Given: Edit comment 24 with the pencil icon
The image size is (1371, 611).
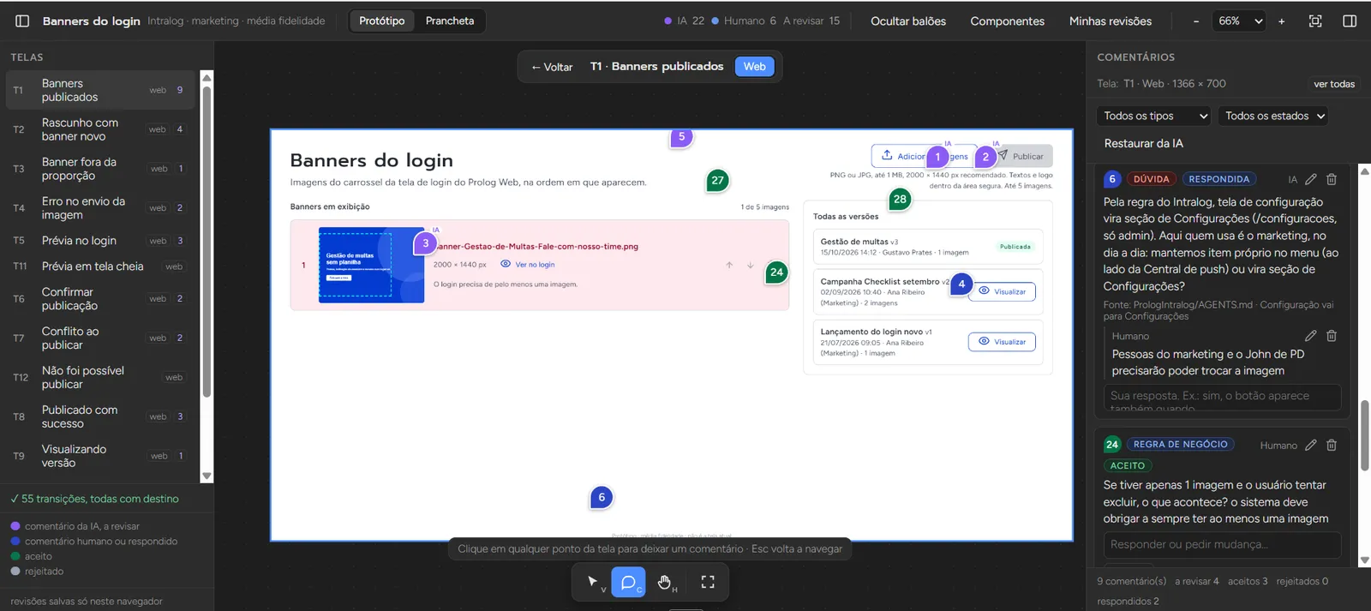Looking at the screenshot, I should point(1311,445).
